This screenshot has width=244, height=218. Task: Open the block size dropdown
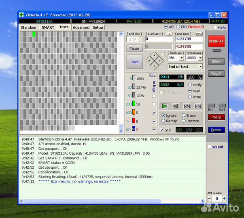tap(181, 58)
